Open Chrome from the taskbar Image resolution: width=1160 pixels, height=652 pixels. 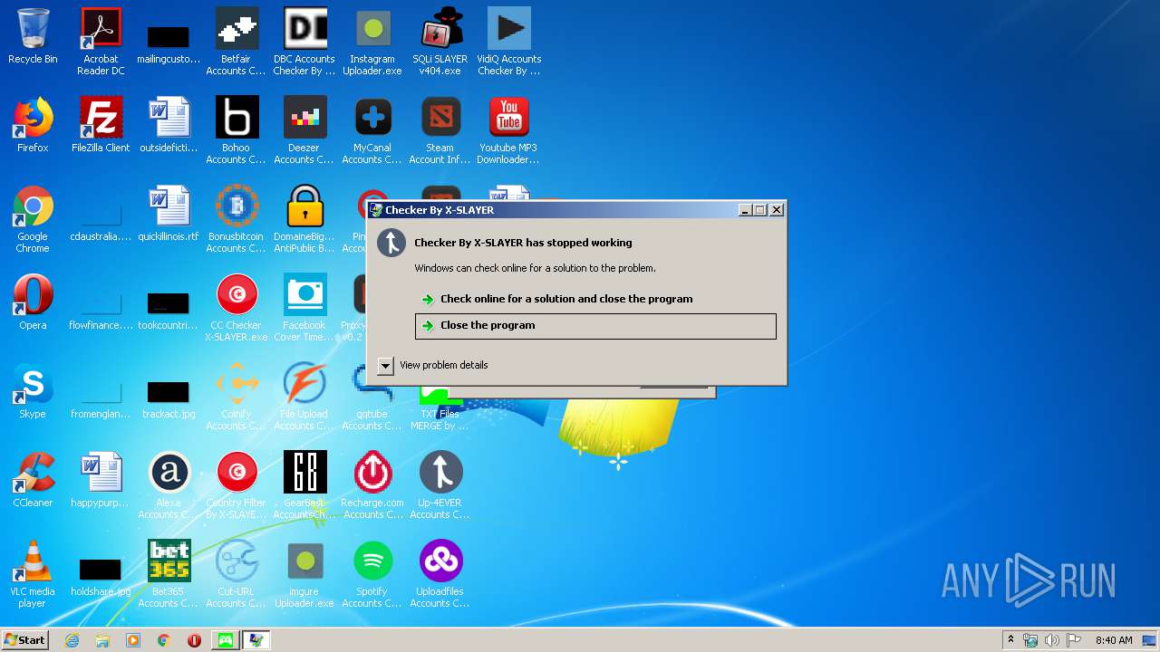tap(164, 640)
